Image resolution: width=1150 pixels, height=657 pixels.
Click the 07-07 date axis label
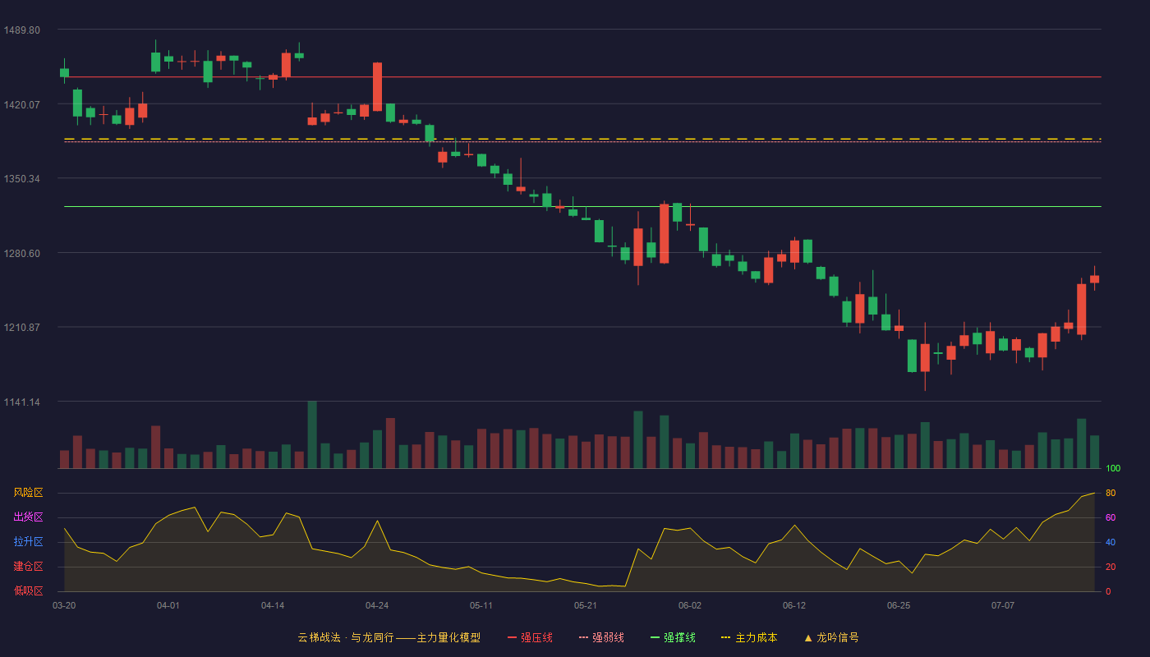coord(1003,605)
